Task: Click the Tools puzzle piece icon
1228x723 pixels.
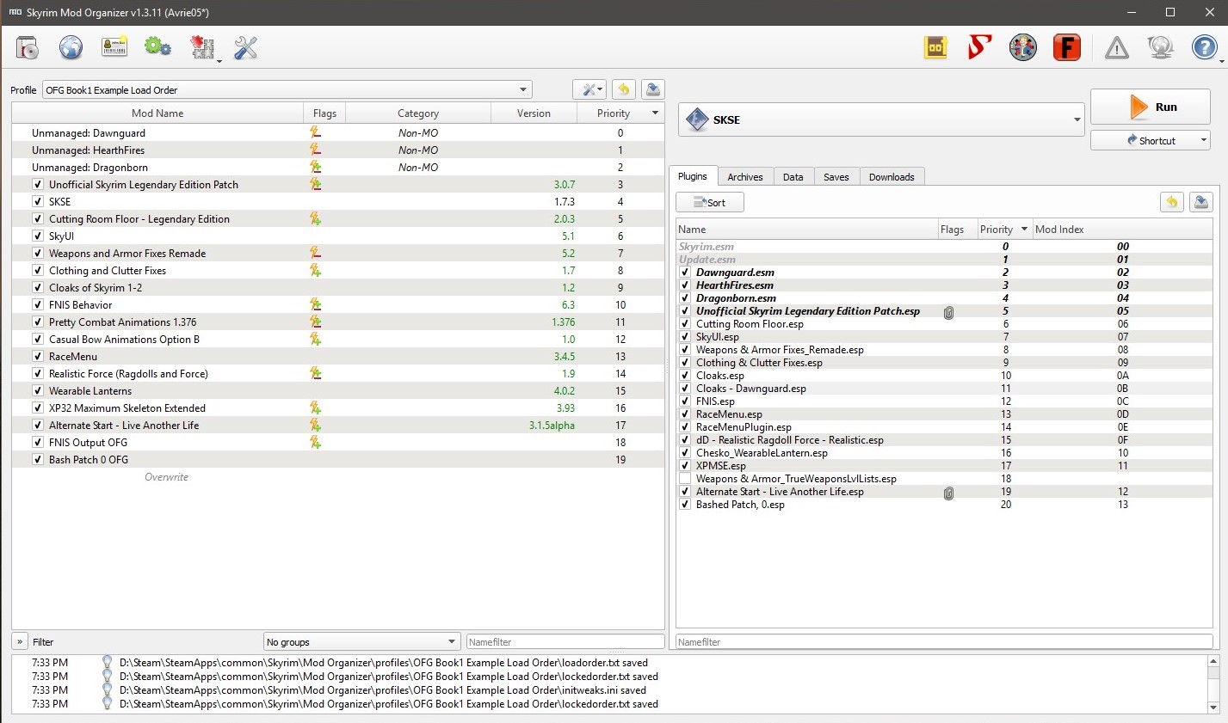Action: coord(202,47)
